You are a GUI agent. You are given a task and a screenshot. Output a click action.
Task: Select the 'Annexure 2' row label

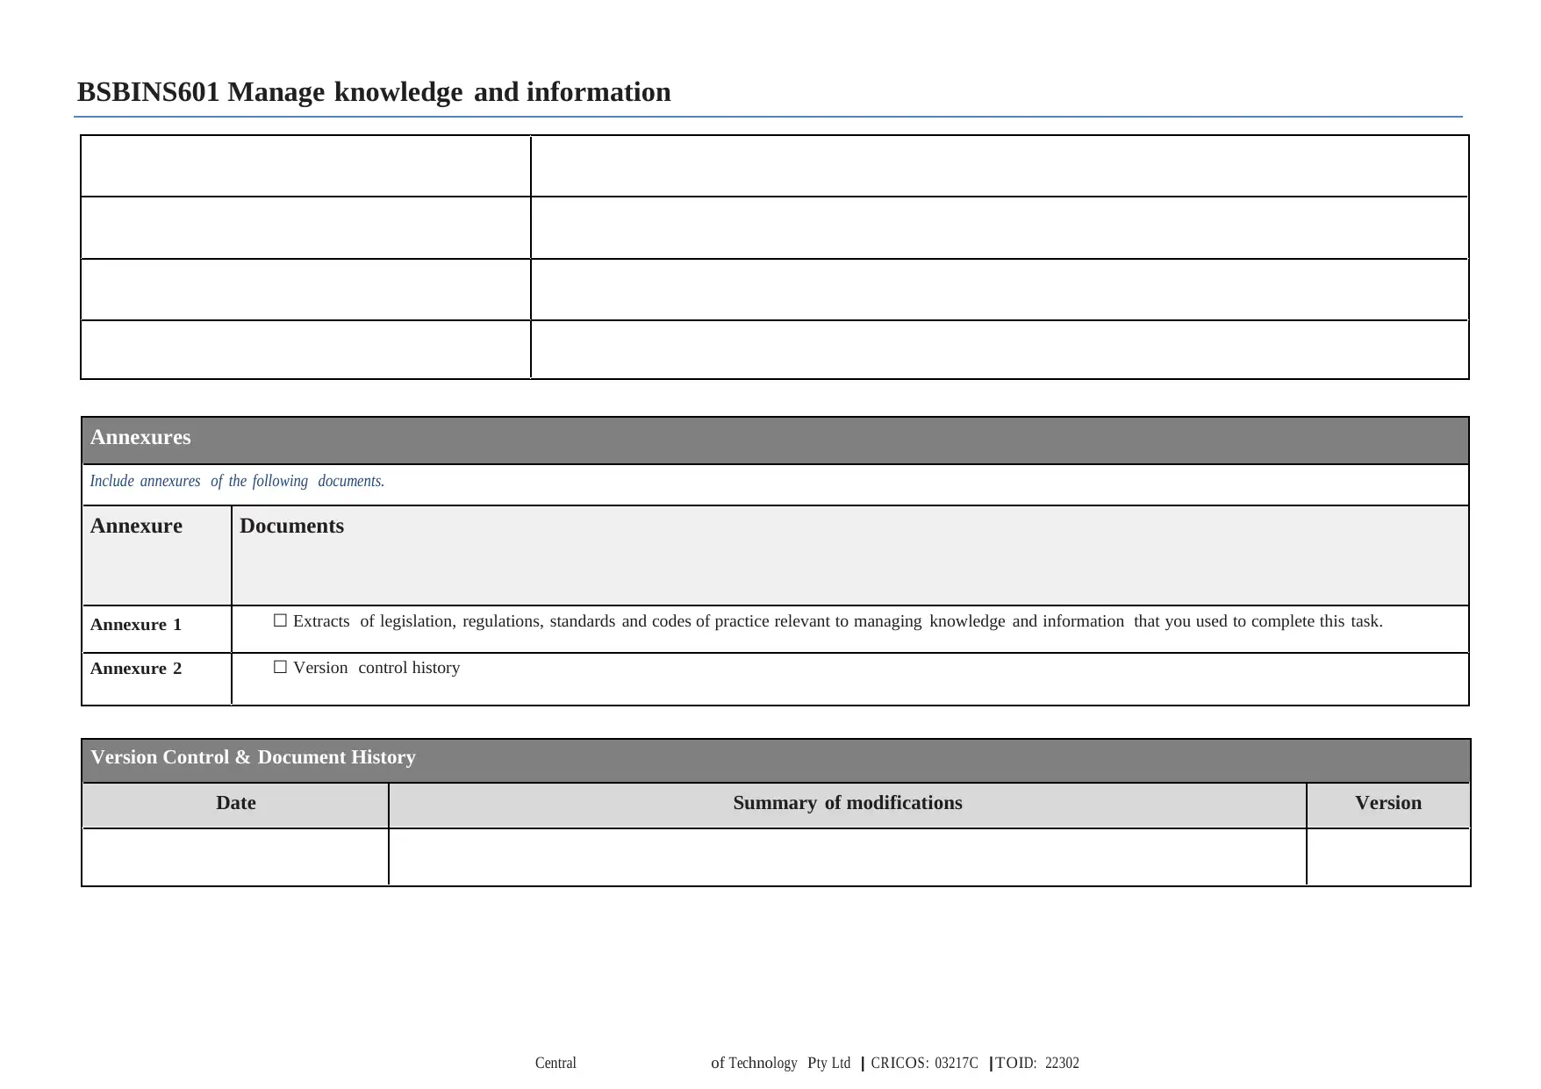(136, 669)
